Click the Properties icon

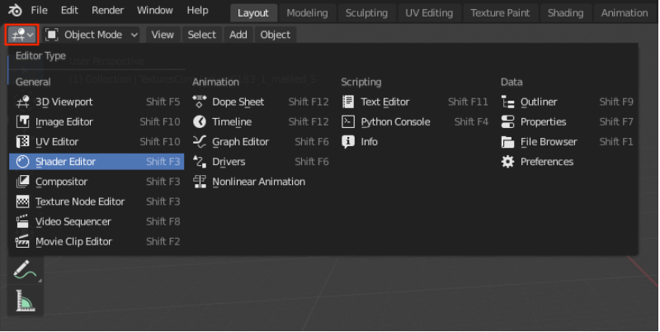(508, 121)
